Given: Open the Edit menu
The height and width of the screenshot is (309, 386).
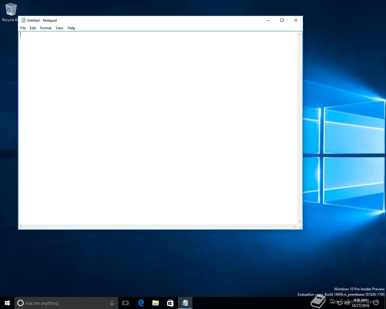Looking at the screenshot, I should click(x=33, y=28).
